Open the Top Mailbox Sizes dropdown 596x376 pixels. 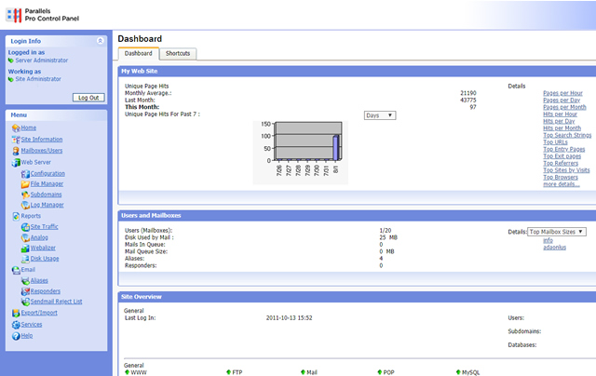click(564, 231)
